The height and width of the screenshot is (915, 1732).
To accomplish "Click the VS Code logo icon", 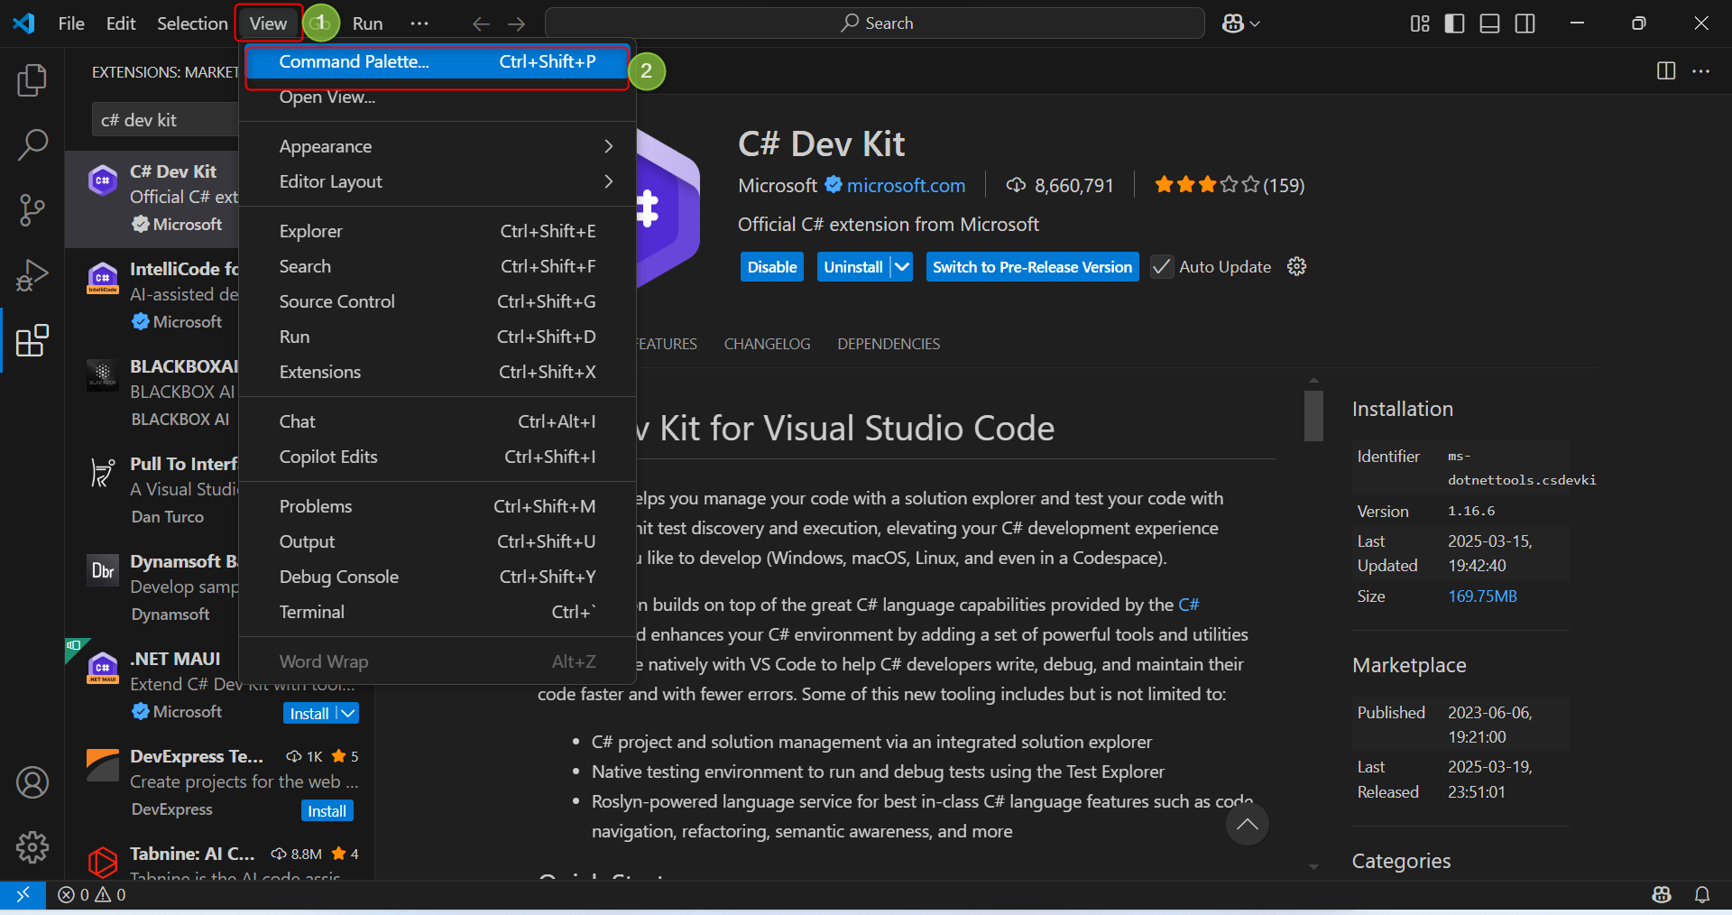I will [x=23, y=23].
